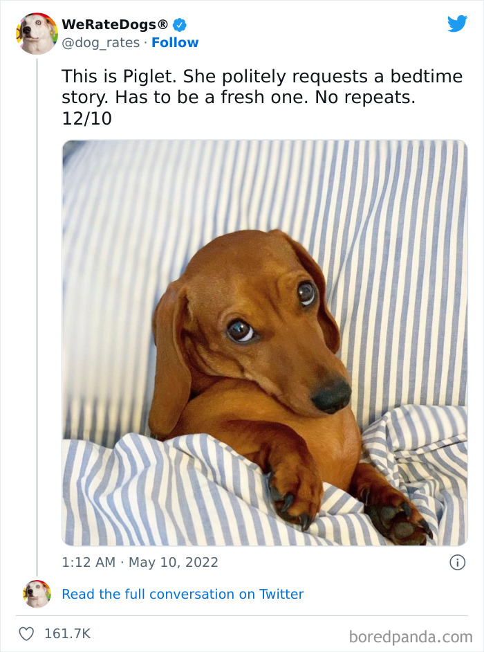
Task: View Piglet's photo in the tweet
Action: point(266,341)
